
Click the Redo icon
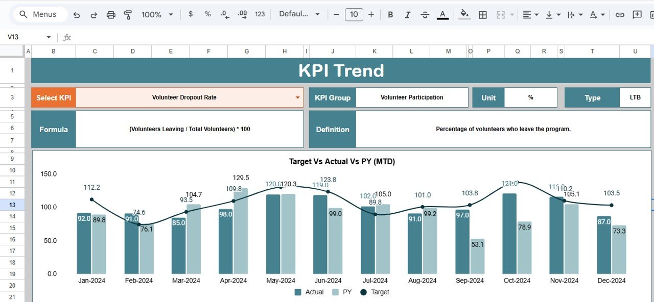(94, 14)
